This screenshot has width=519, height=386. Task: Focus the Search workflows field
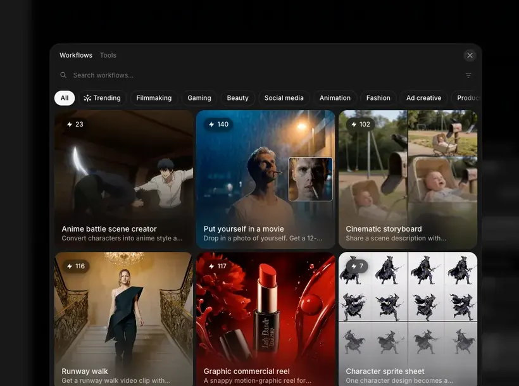[x=265, y=75]
